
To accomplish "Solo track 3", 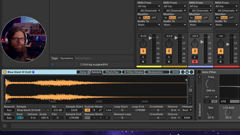I will (x=195, y=57).
